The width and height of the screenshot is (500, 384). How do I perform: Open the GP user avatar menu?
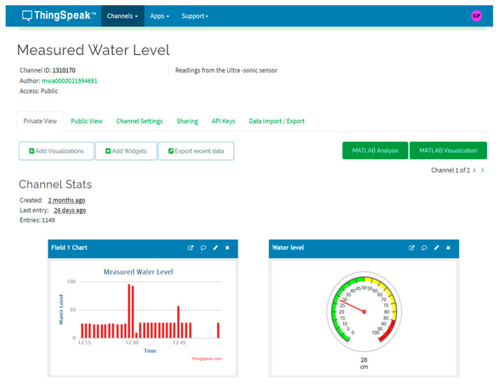coord(476,16)
